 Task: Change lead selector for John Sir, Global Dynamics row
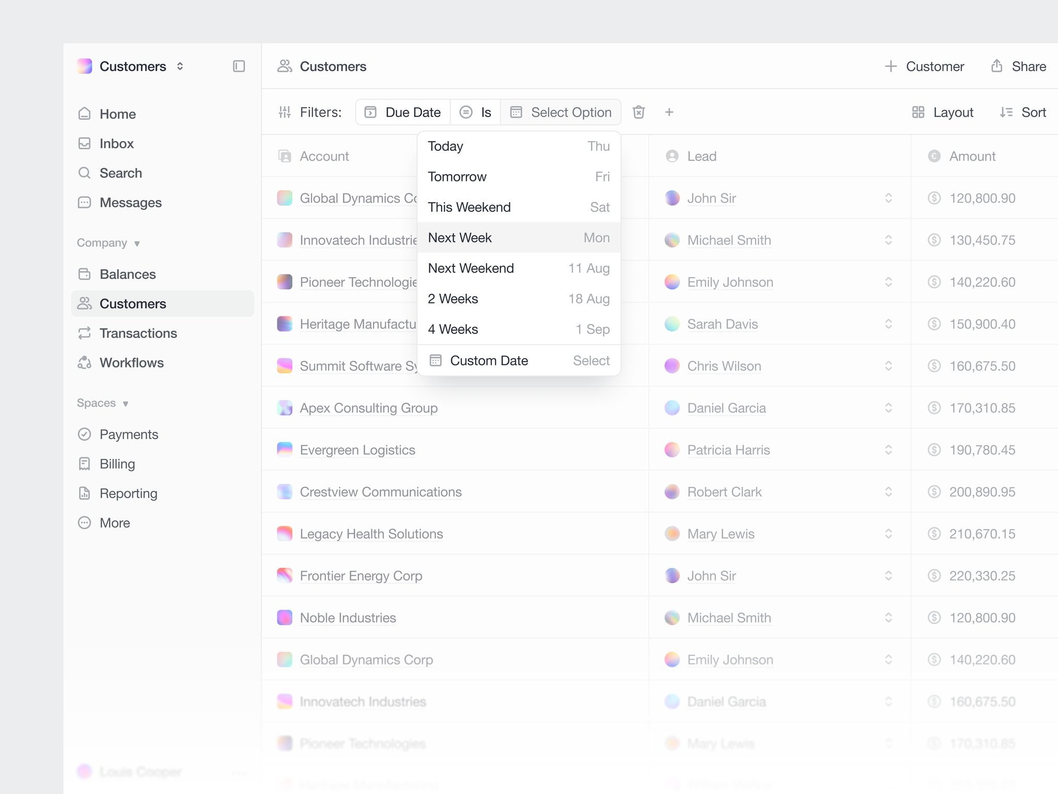coord(888,198)
